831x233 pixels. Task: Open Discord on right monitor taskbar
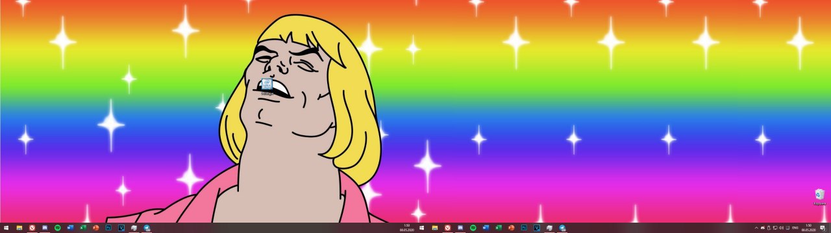pyautogui.click(x=460, y=228)
